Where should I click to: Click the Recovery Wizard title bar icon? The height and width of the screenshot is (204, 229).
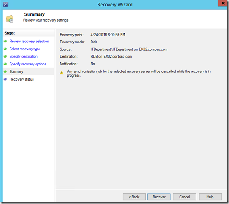point(6,4)
